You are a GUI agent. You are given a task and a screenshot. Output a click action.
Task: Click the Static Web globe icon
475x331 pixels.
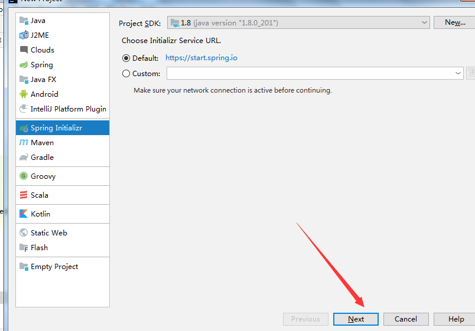(24, 232)
